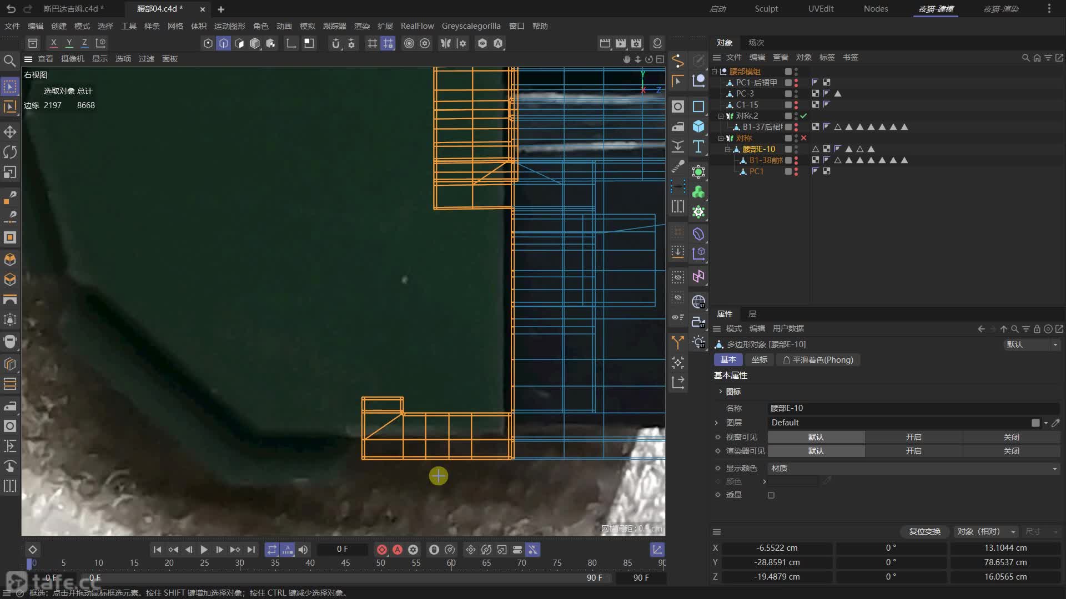Toggle the Y axis lock
The width and height of the screenshot is (1066, 599).
coord(69,43)
